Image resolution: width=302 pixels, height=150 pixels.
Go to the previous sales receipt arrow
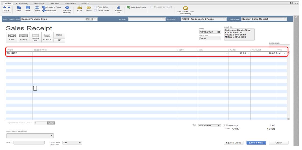point(5,7)
